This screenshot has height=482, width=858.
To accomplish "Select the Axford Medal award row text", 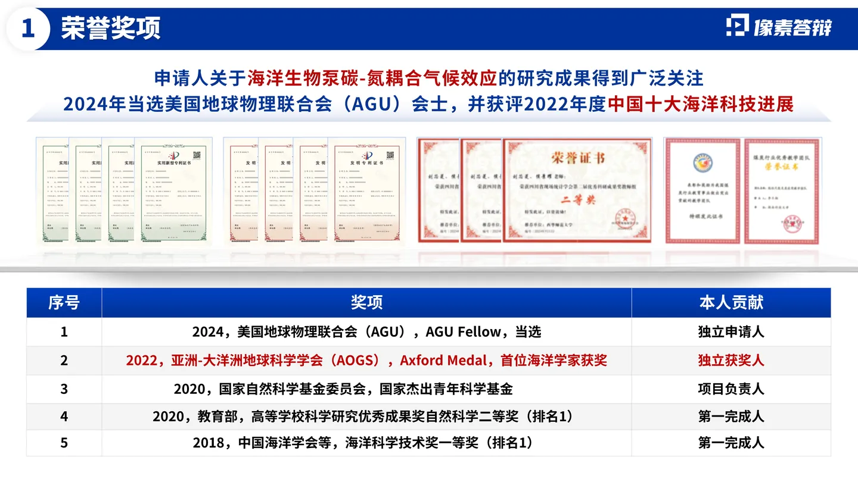I will click(x=366, y=361).
